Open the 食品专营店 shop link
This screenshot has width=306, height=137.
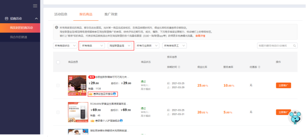coord(104,94)
